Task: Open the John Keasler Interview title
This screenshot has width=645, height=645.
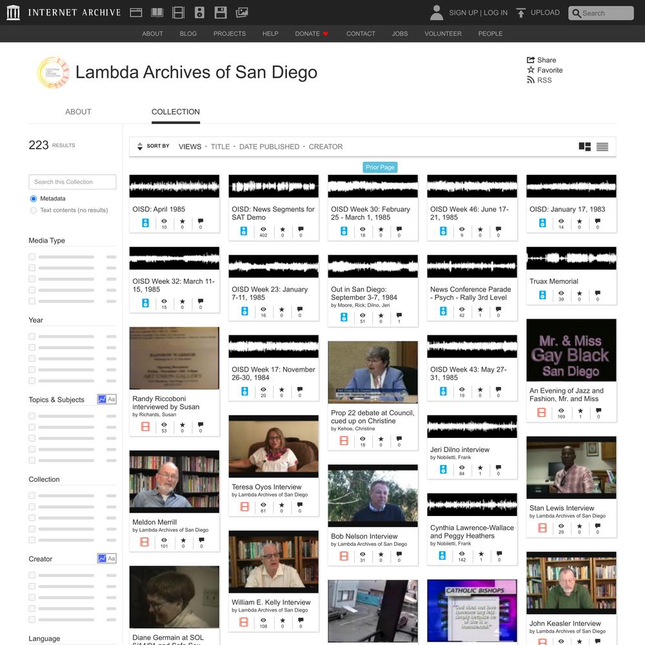Action: pos(565,624)
